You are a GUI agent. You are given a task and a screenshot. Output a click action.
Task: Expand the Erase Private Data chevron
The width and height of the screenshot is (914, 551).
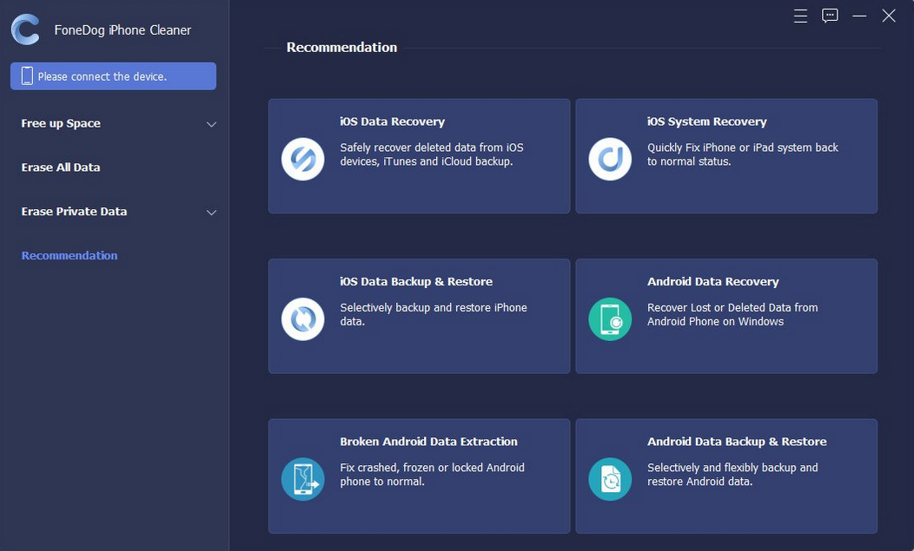pyautogui.click(x=212, y=213)
